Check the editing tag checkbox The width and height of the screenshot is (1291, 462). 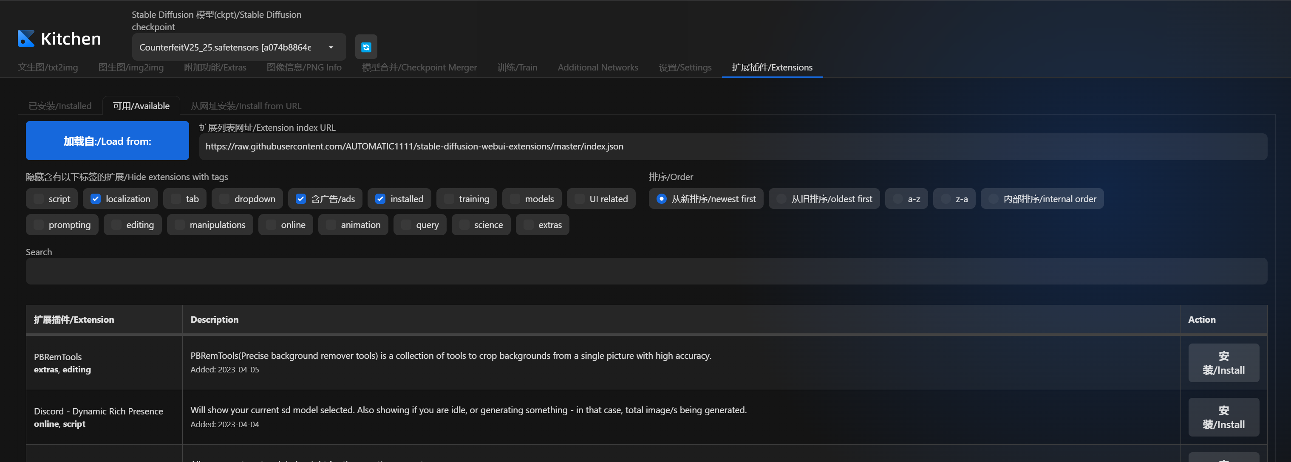pyautogui.click(x=116, y=225)
